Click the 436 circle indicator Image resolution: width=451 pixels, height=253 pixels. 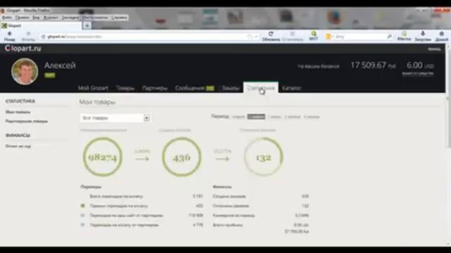point(182,157)
